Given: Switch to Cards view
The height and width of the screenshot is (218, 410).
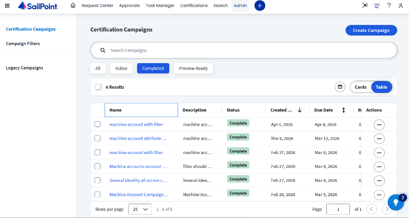Looking at the screenshot, I should tap(360, 87).
